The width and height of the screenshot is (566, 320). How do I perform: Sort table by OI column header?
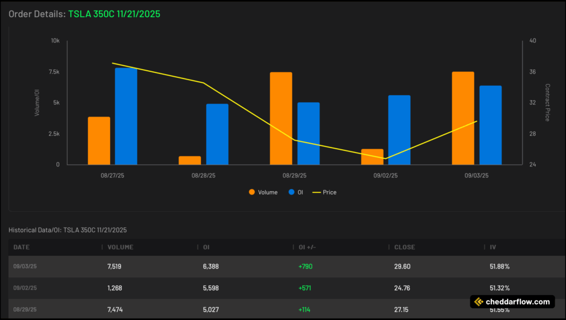[x=206, y=247]
